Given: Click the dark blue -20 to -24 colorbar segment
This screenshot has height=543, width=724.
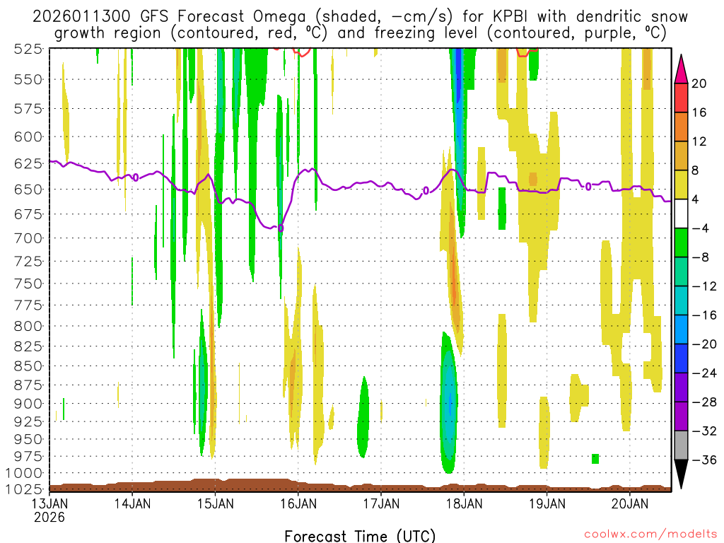Looking at the screenshot, I should coord(681,358).
